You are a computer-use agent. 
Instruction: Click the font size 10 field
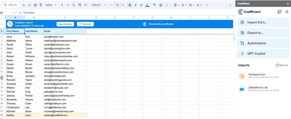coord(117,5)
